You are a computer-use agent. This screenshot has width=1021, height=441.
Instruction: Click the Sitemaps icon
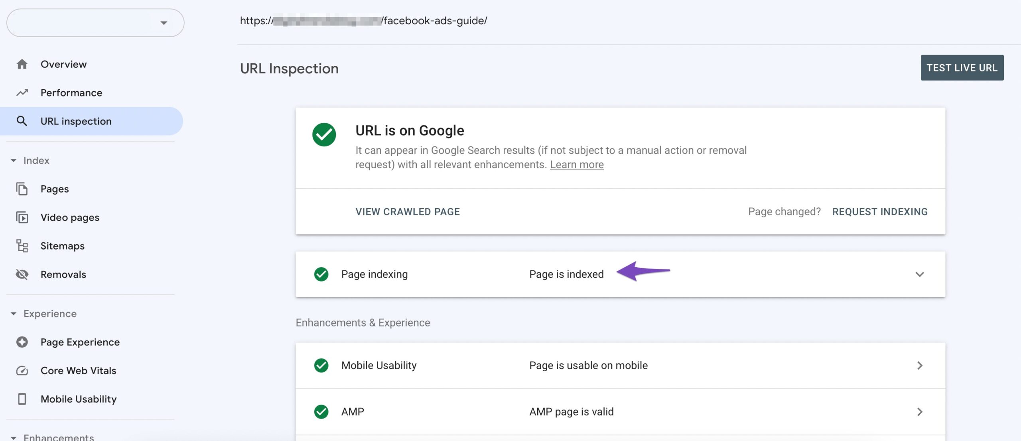(21, 246)
